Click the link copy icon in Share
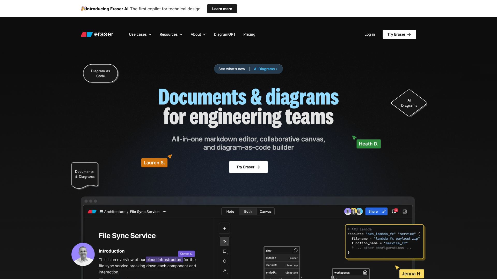The width and height of the screenshot is (497, 279). coord(384,211)
